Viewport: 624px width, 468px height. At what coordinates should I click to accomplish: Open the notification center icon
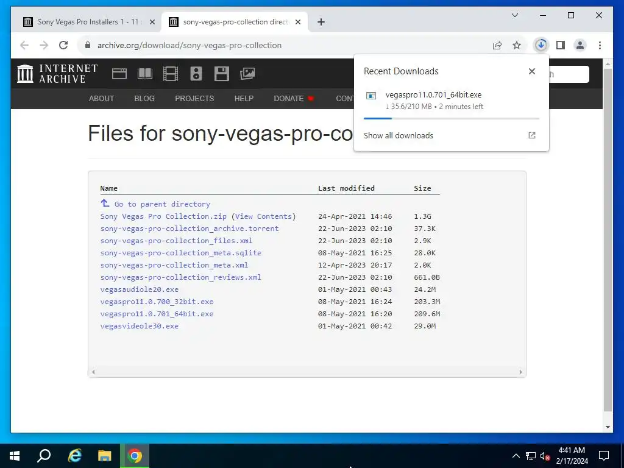pos(604,456)
